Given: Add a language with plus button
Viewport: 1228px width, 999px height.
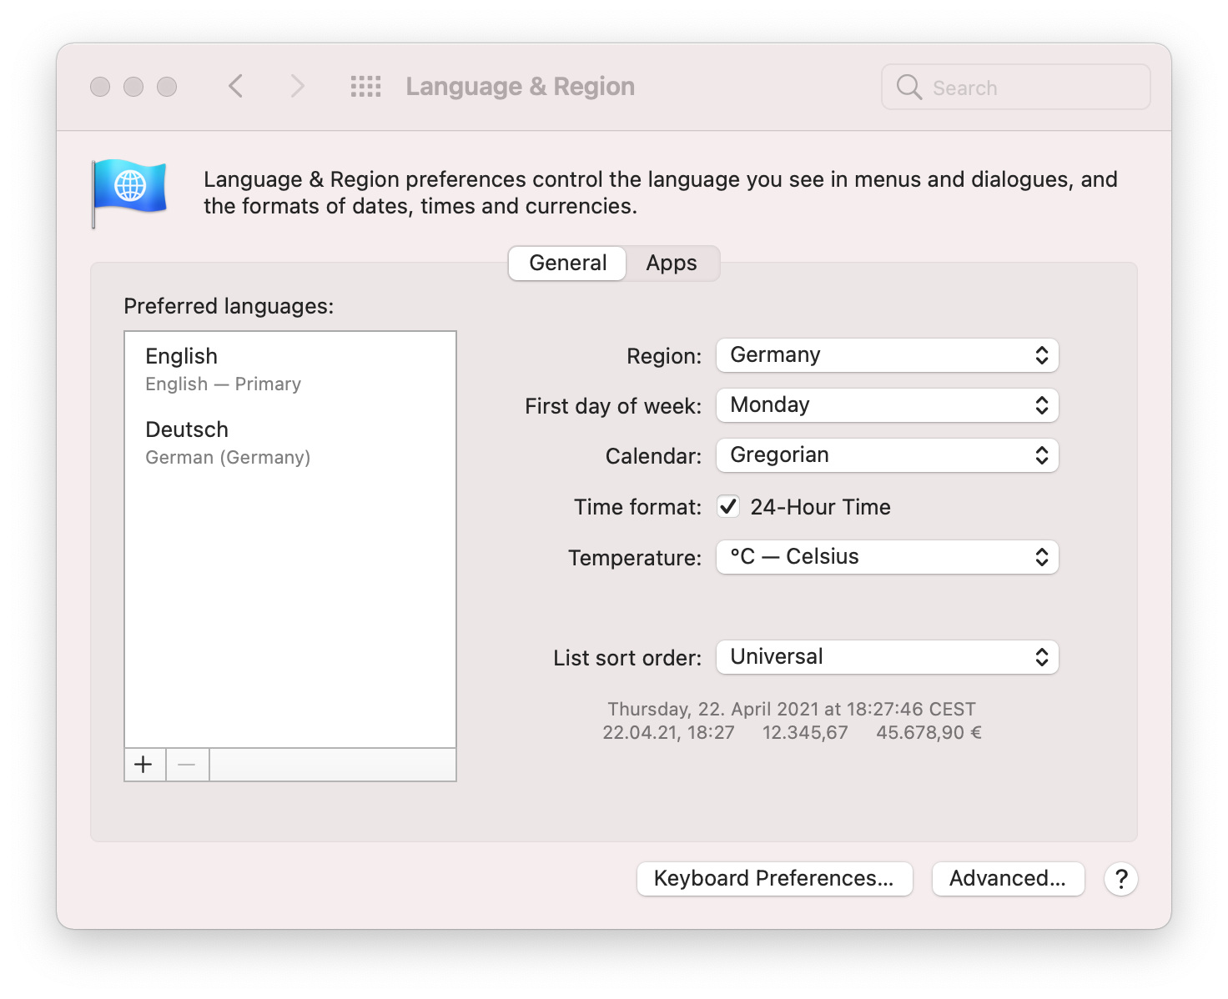Looking at the screenshot, I should click(x=144, y=765).
